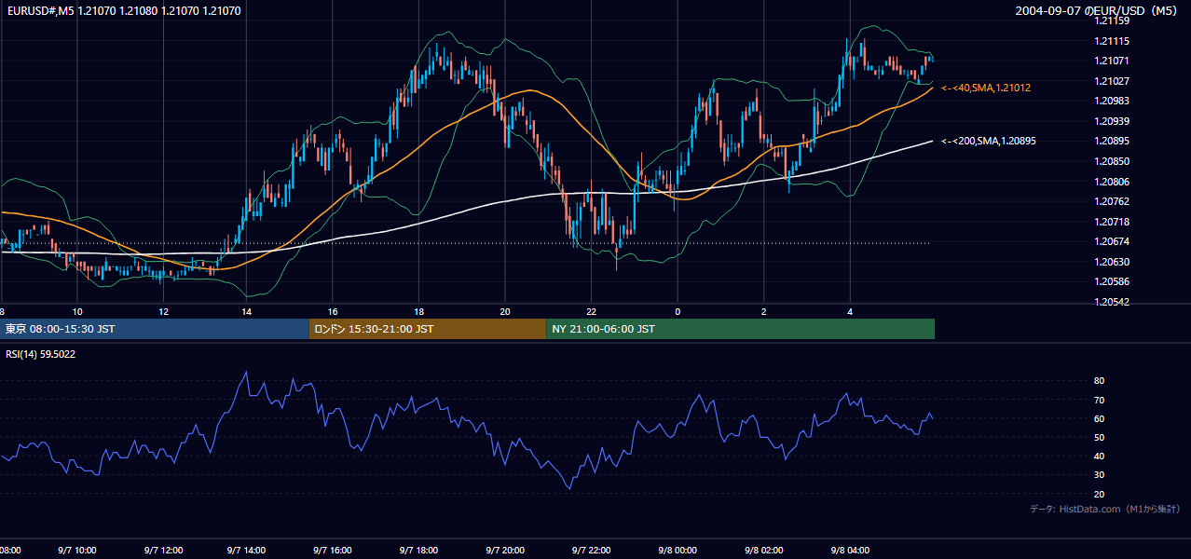This screenshot has height=559, width=1191.
Task: Click price axis value 1.20718
Action: (x=1113, y=222)
